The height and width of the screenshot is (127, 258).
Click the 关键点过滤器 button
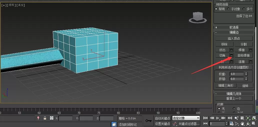pos(189,124)
